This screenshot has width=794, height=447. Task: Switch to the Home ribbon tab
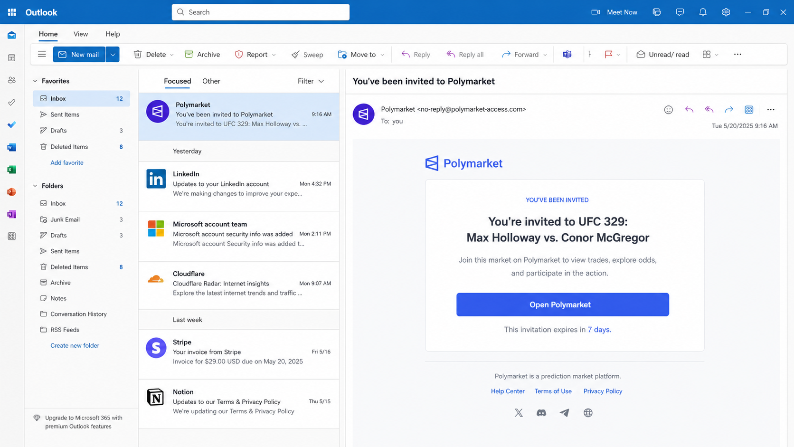pyautogui.click(x=48, y=34)
